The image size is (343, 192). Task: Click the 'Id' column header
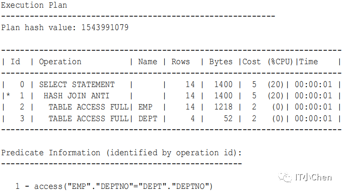(15, 61)
